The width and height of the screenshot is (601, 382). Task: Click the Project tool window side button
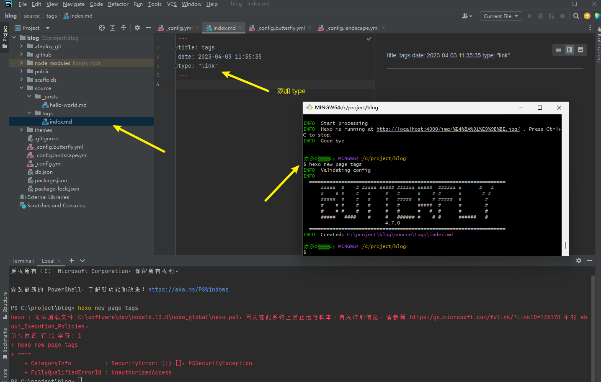(x=5, y=37)
